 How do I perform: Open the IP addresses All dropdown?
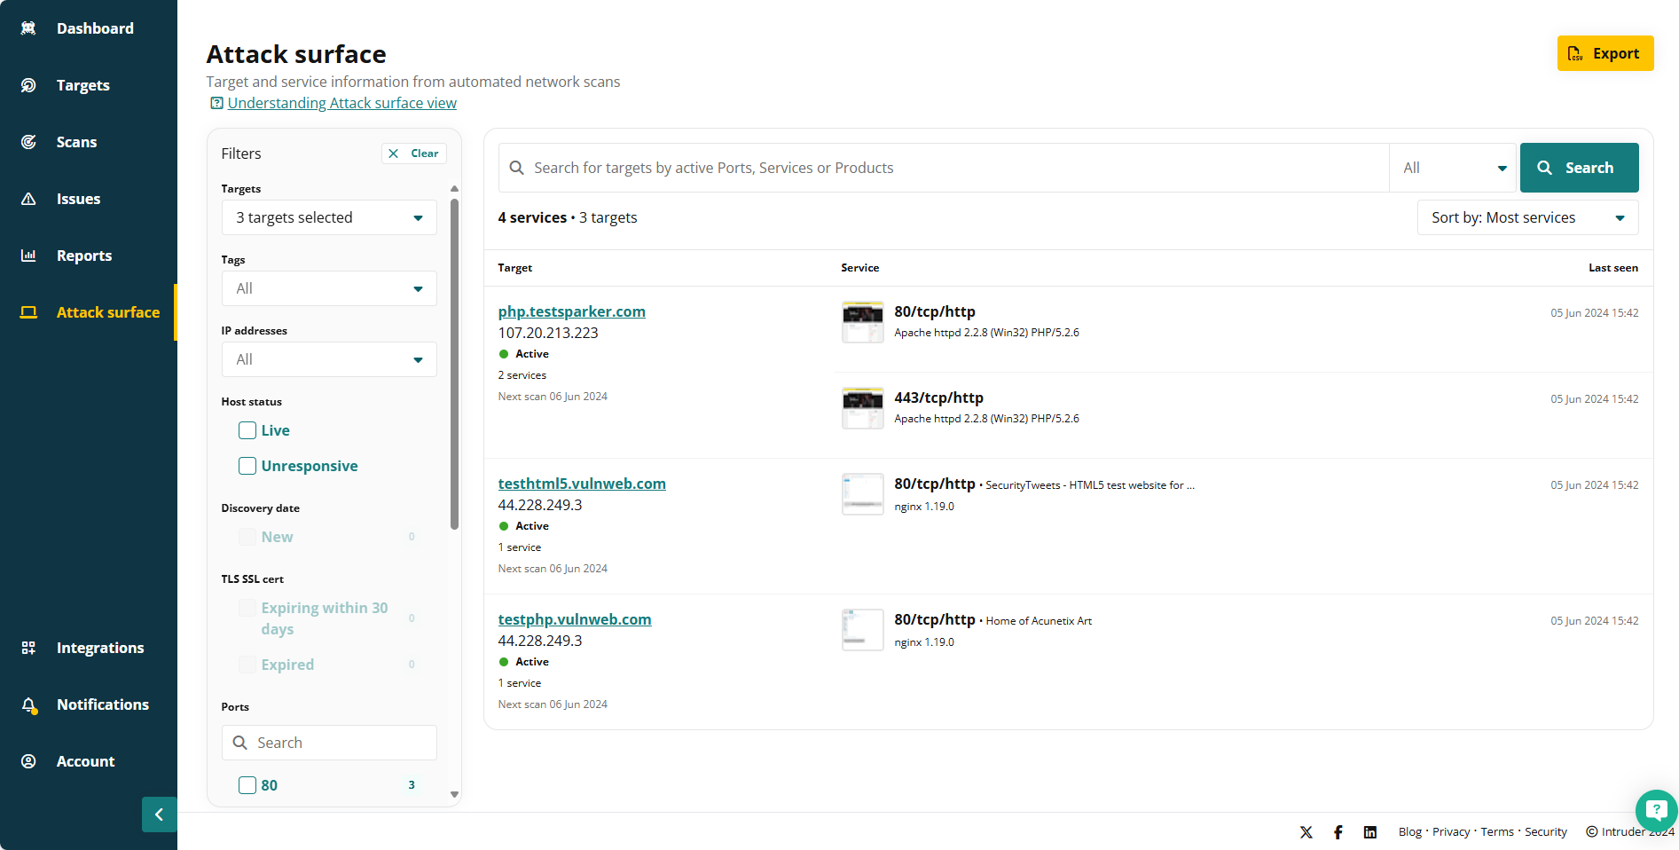click(329, 359)
